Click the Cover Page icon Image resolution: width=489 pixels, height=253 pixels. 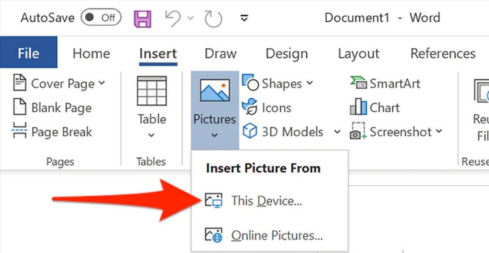(x=20, y=83)
